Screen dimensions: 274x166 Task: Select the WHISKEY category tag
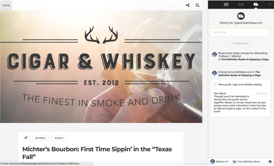[59, 138]
